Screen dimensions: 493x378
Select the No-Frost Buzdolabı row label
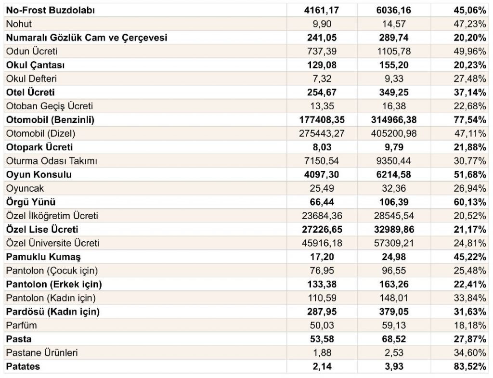pyautogui.click(x=50, y=11)
